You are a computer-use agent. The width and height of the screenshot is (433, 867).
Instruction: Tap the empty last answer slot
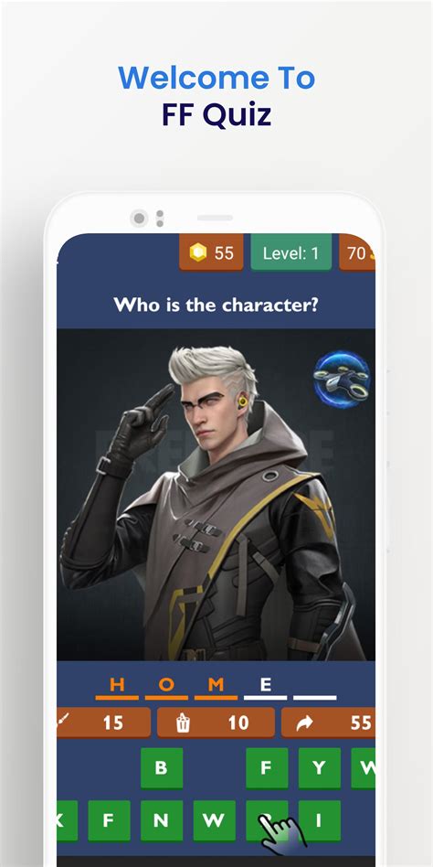[315, 687]
